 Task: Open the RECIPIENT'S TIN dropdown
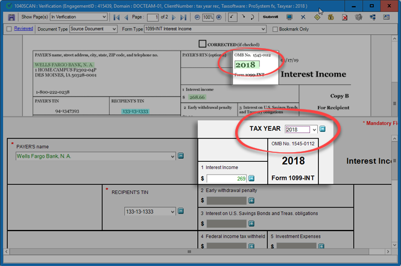click(172, 212)
